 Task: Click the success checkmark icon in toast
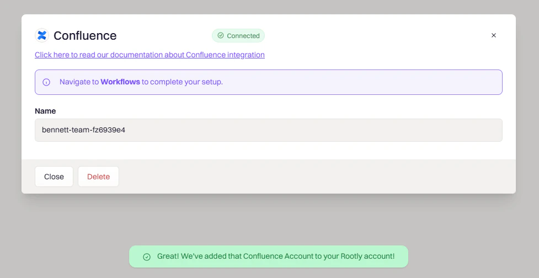(147, 256)
